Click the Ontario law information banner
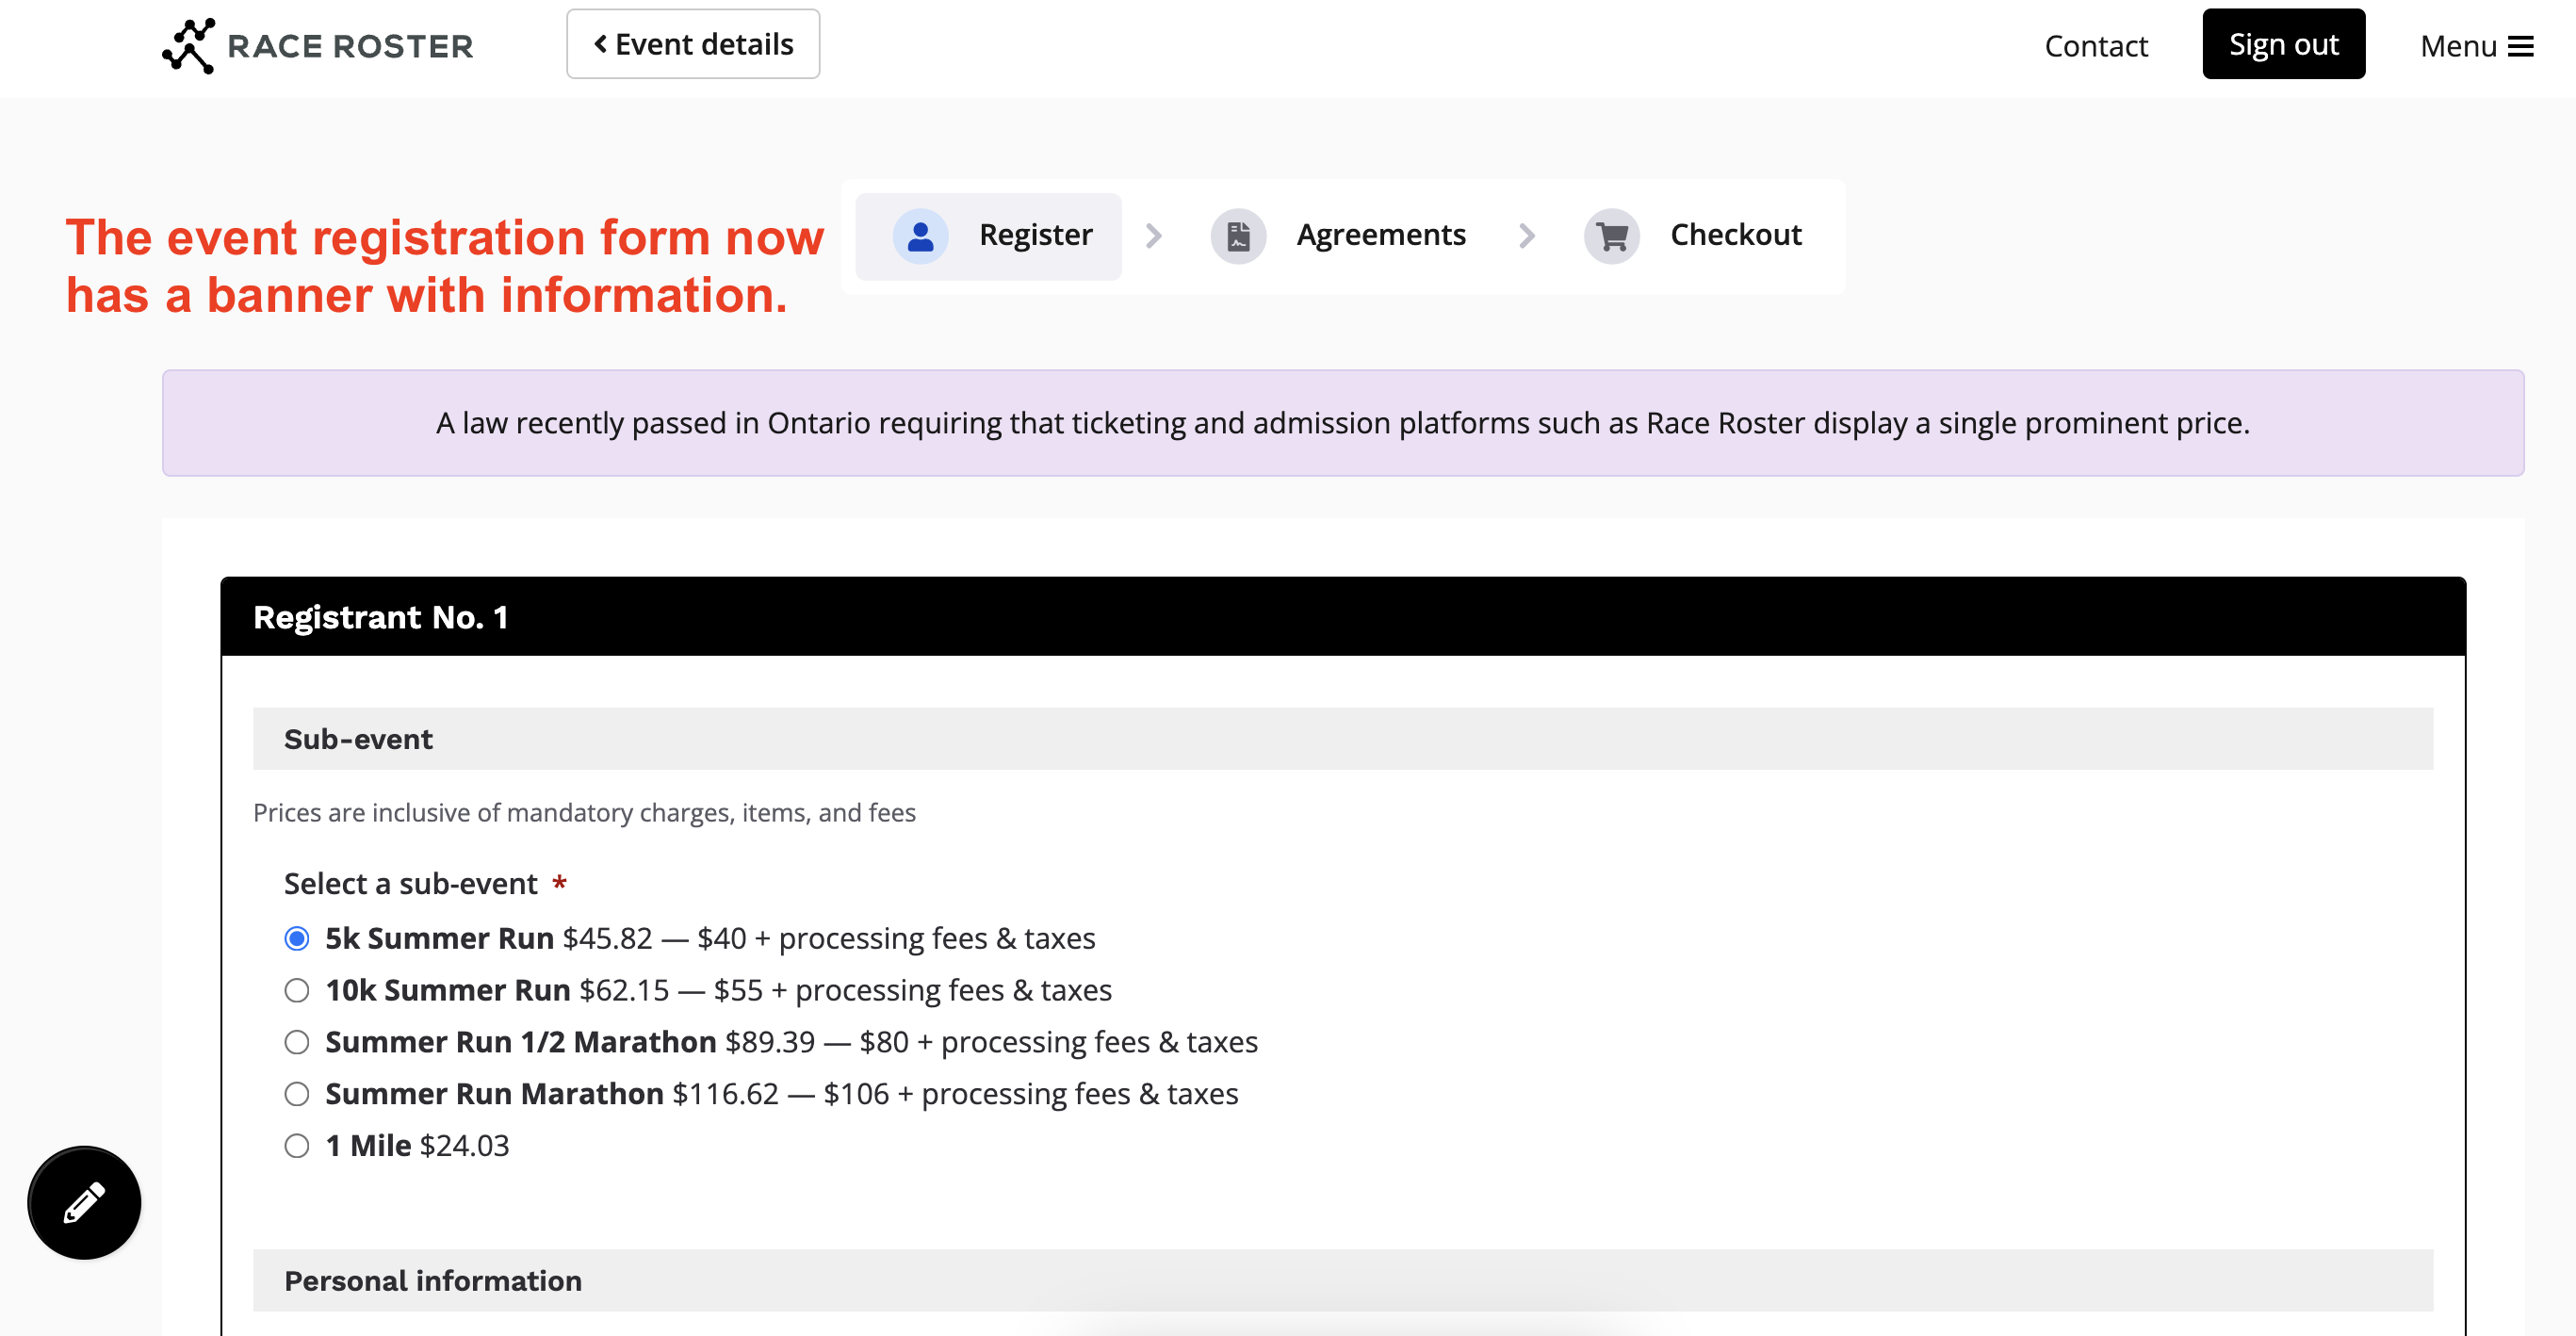This screenshot has width=2576, height=1336. [1342, 423]
